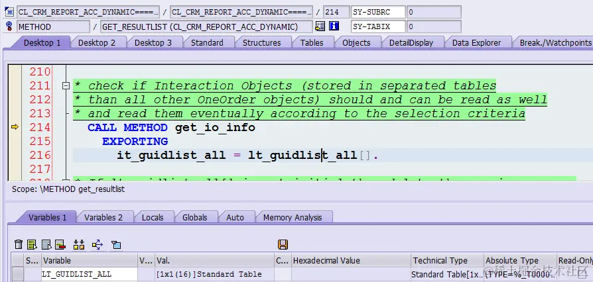Click the SY-SUBRC variable name field
The width and height of the screenshot is (593, 282).
click(378, 12)
